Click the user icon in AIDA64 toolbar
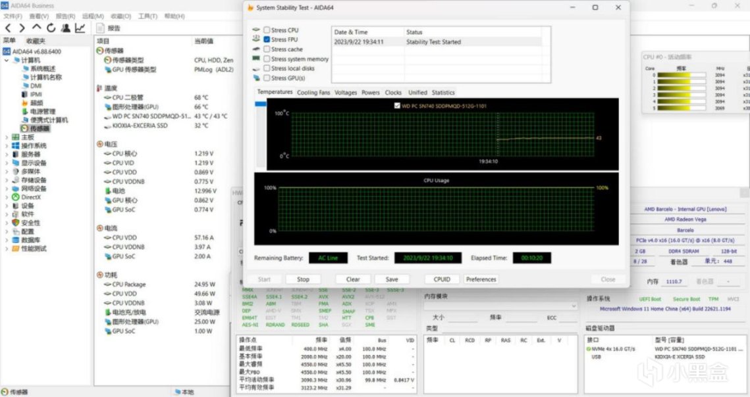Image resolution: width=750 pixels, height=397 pixels. click(66, 28)
